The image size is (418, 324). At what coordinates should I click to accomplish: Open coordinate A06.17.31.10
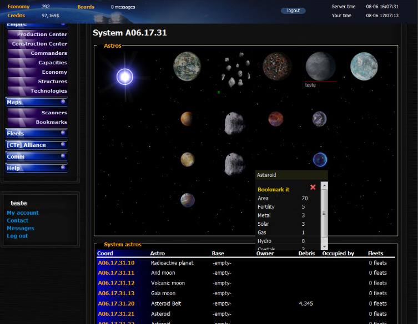point(116,263)
